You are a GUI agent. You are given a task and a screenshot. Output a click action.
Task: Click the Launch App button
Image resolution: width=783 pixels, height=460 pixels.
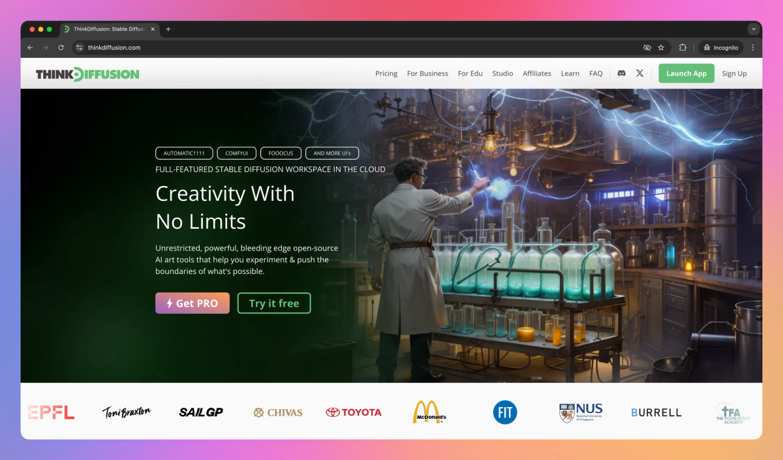(x=686, y=73)
